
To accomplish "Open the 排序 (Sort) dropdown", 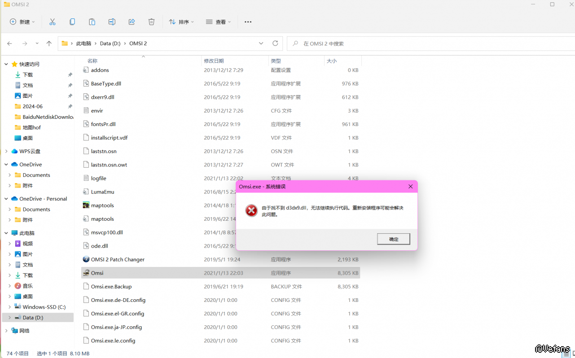I will pos(181,22).
